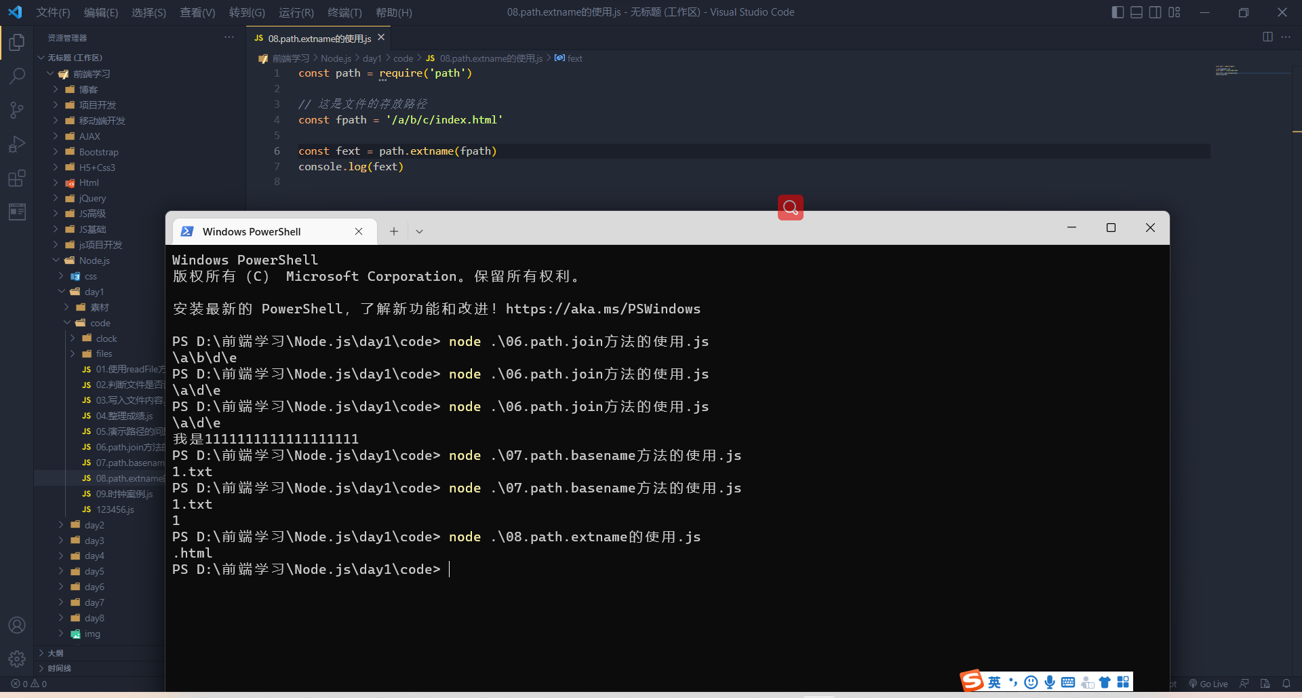Open the 运行(R) menu
Image resolution: width=1302 pixels, height=698 pixels.
click(x=296, y=12)
